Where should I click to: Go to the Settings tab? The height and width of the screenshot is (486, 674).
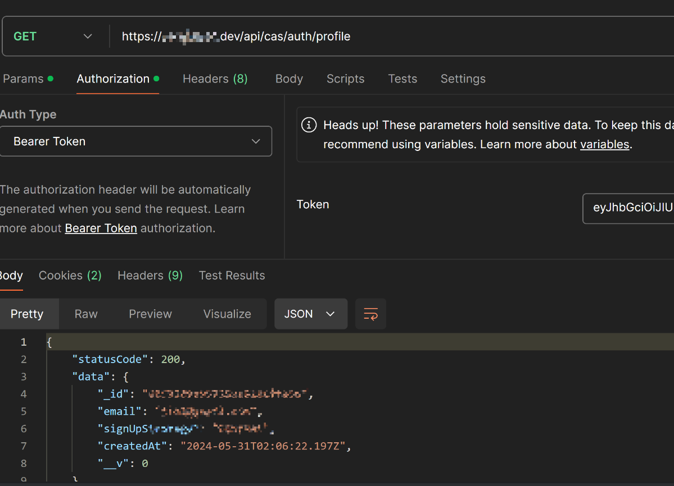pyautogui.click(x=463, y=79)
